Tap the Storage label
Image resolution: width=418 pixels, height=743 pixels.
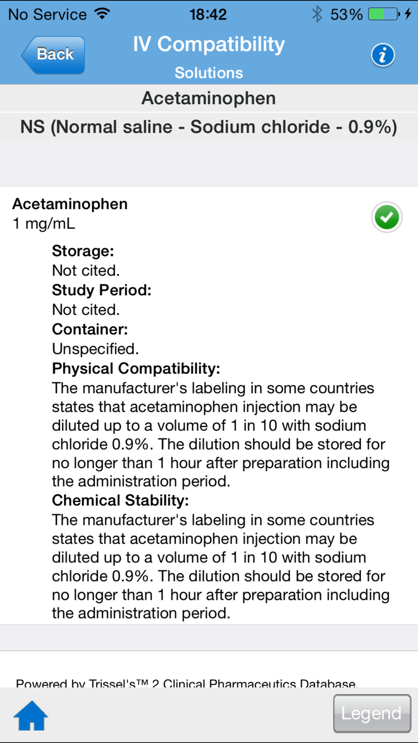pyautogui.click(x=83, y=251)
